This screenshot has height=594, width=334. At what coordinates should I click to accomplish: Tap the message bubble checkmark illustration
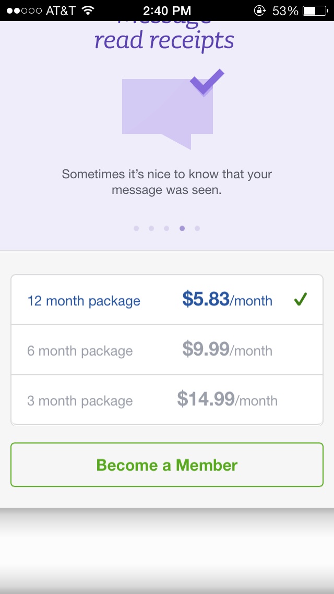(x=168, y=110)
